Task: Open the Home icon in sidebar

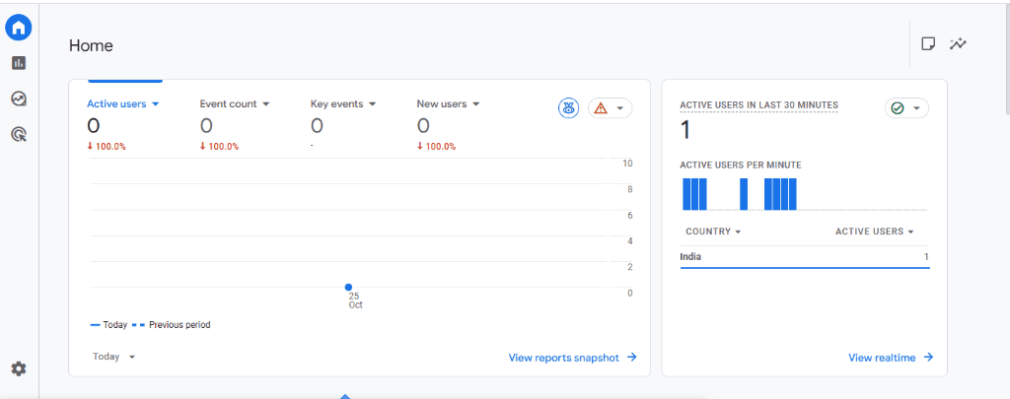Action: click(x=19, y=27)
